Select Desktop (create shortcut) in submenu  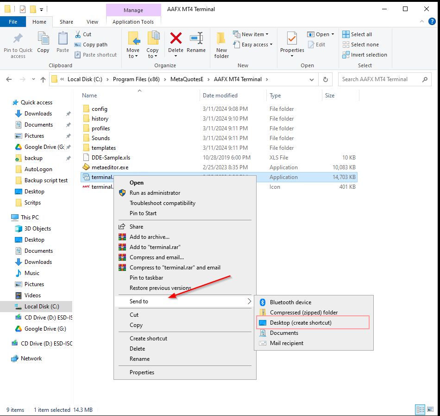click(x=301, y=323)
